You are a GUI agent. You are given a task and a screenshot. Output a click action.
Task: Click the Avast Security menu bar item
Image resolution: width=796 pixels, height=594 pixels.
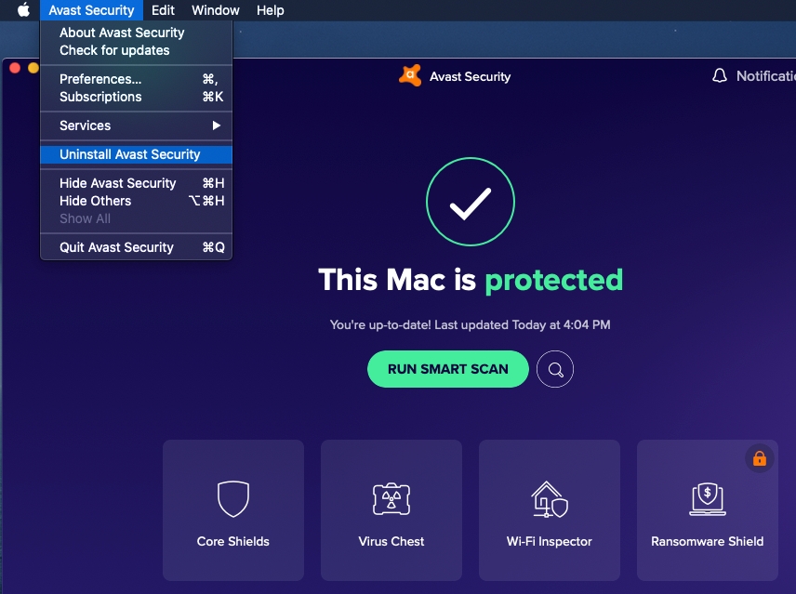coord(91,10)
